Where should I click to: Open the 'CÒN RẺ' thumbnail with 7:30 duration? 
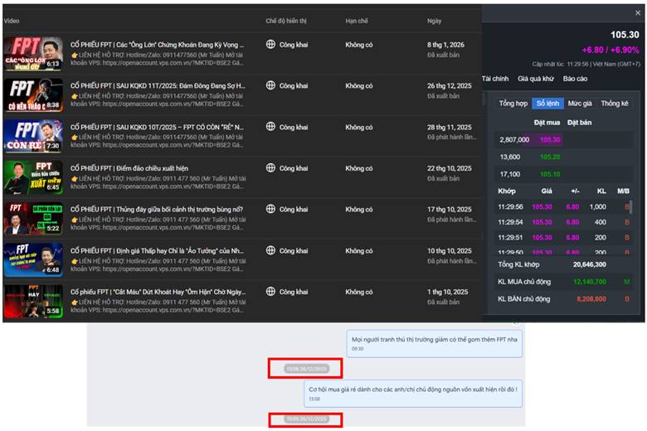pos(33,136)
